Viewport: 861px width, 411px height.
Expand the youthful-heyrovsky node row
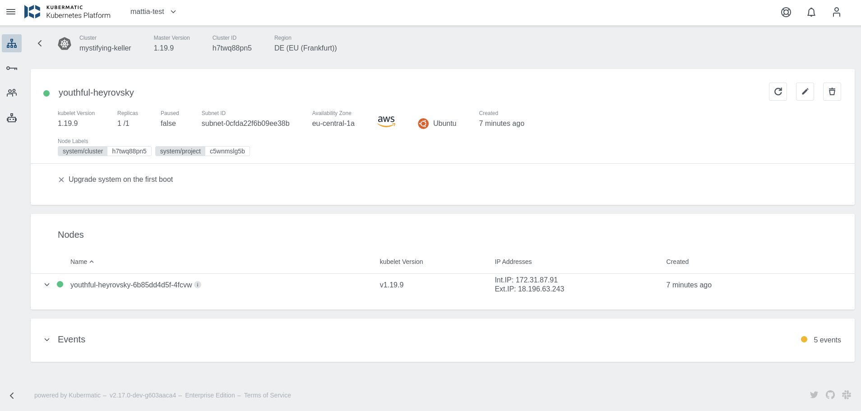click(47, 285)
